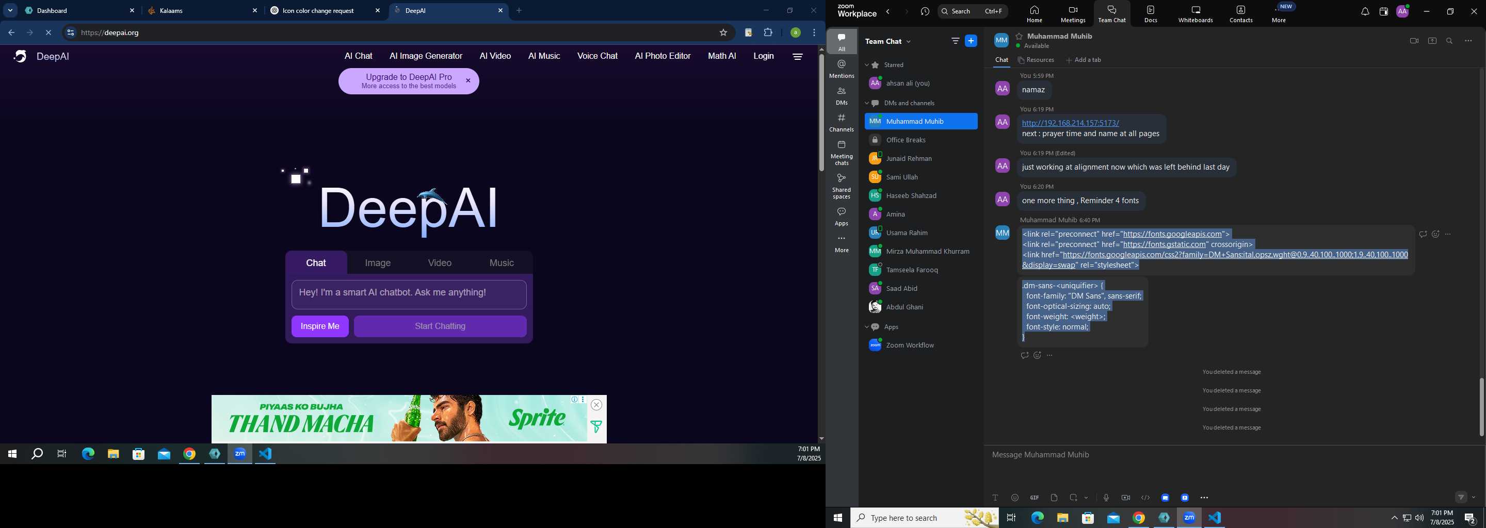Open GIF picker in composer

1035,498
